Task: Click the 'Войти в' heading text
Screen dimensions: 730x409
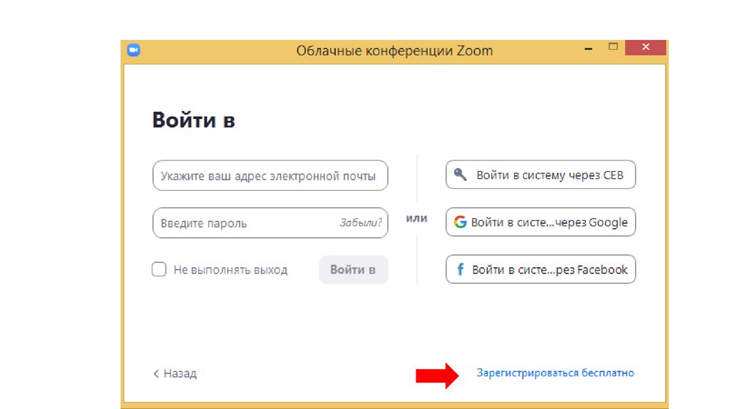Action: (194, 120)
